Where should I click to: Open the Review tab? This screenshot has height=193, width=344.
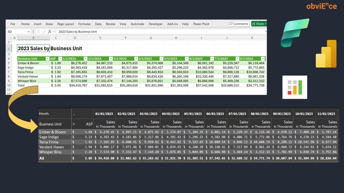click(110, 24)
